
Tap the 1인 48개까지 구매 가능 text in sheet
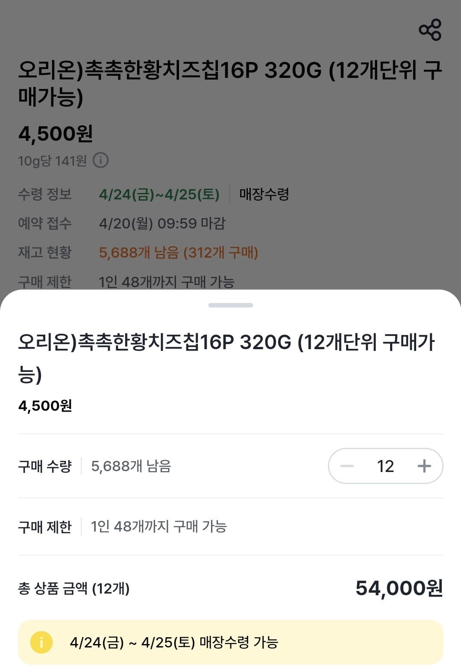159,526
